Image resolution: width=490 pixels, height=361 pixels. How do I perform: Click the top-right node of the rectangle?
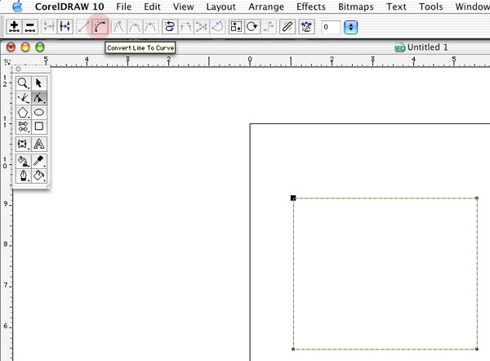tap(477, 198)
